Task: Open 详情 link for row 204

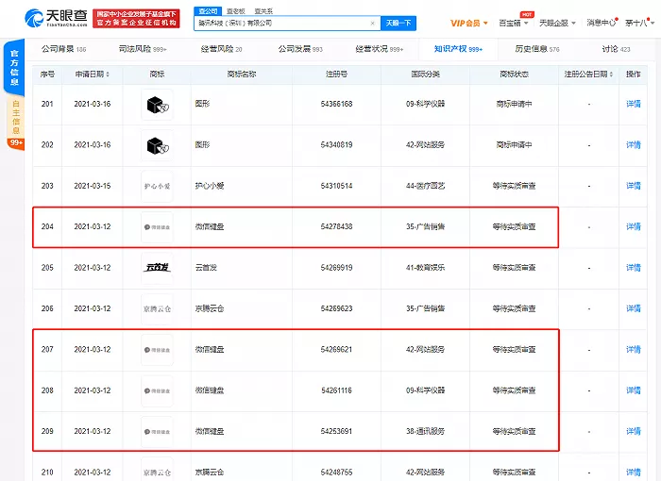Action: point(634,226)
